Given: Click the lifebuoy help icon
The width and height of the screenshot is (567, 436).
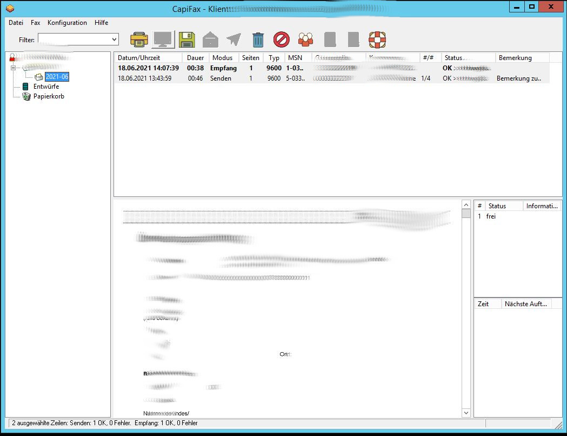Looking at the screenshot, I should pyautogui.click(x=377, y=39).
